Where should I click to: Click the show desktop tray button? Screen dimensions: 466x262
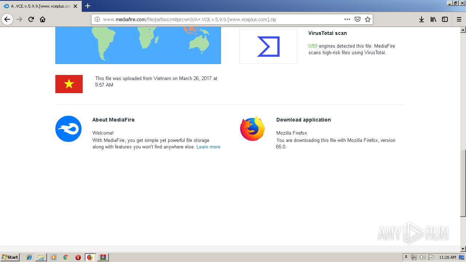462,257
